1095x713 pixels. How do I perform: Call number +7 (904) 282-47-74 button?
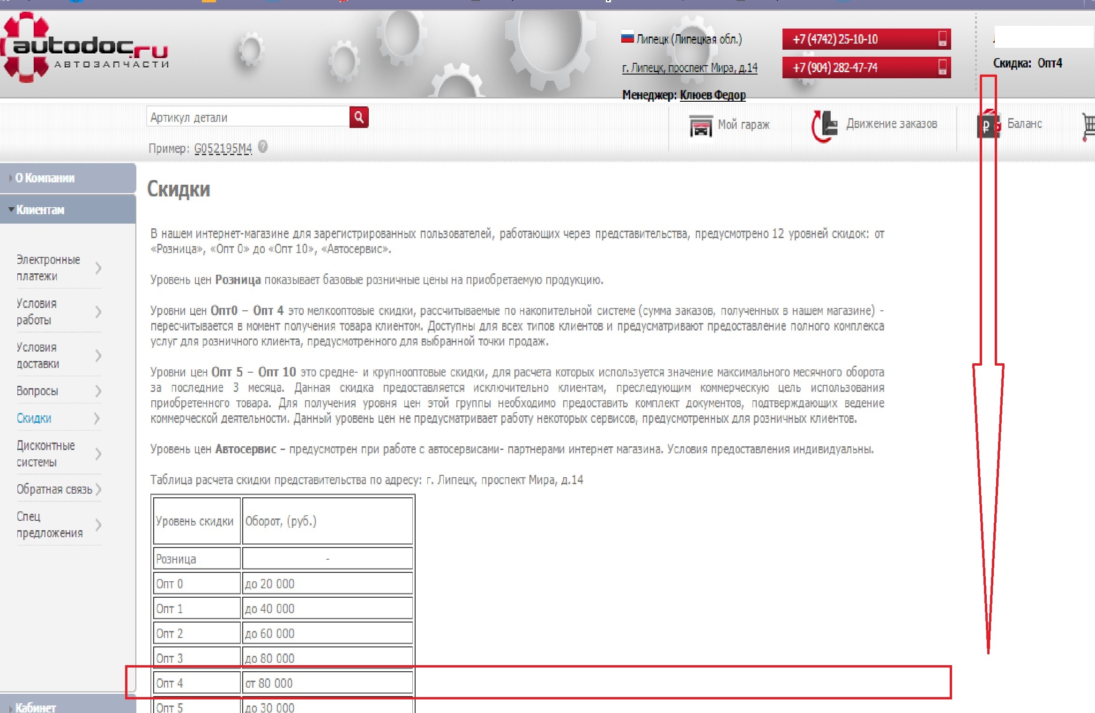pos(866,68)
